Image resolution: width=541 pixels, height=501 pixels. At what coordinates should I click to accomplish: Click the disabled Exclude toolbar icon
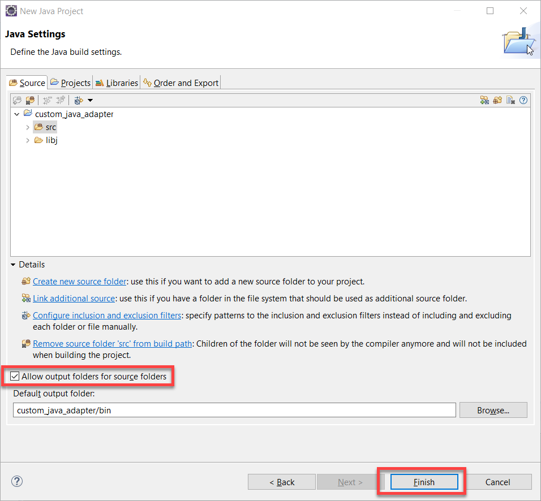coord(48,100)
